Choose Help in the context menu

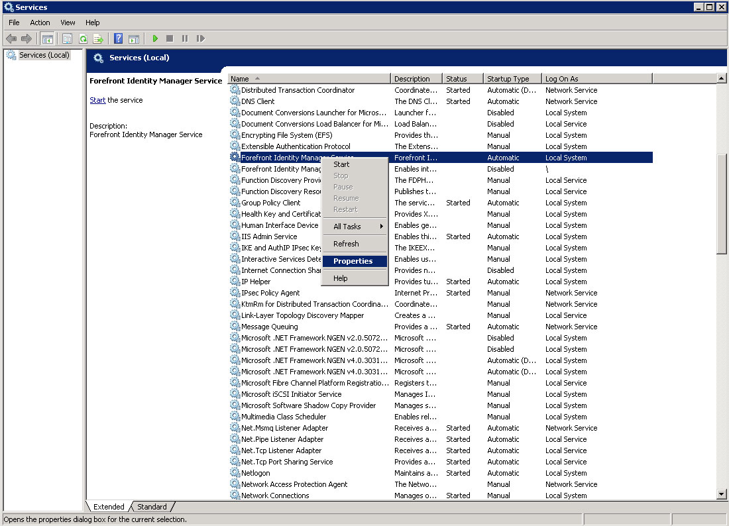(x=355, y=278)
